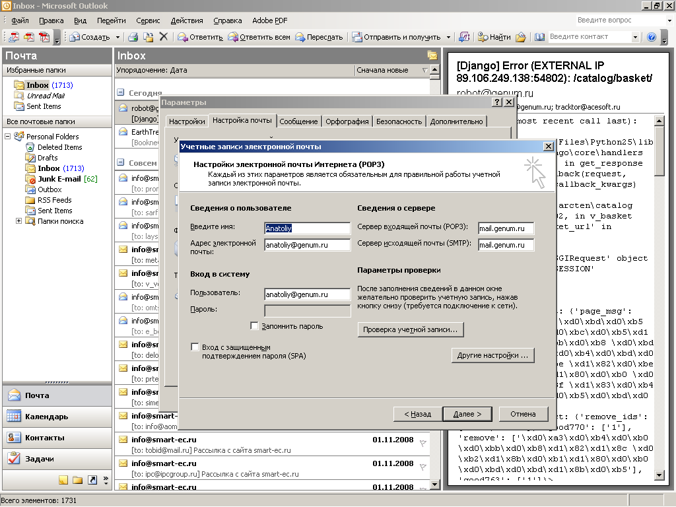Screen dimensions: 676x507
Task: Click the Delete (X) toolbar icon
Action: [164, 37]
